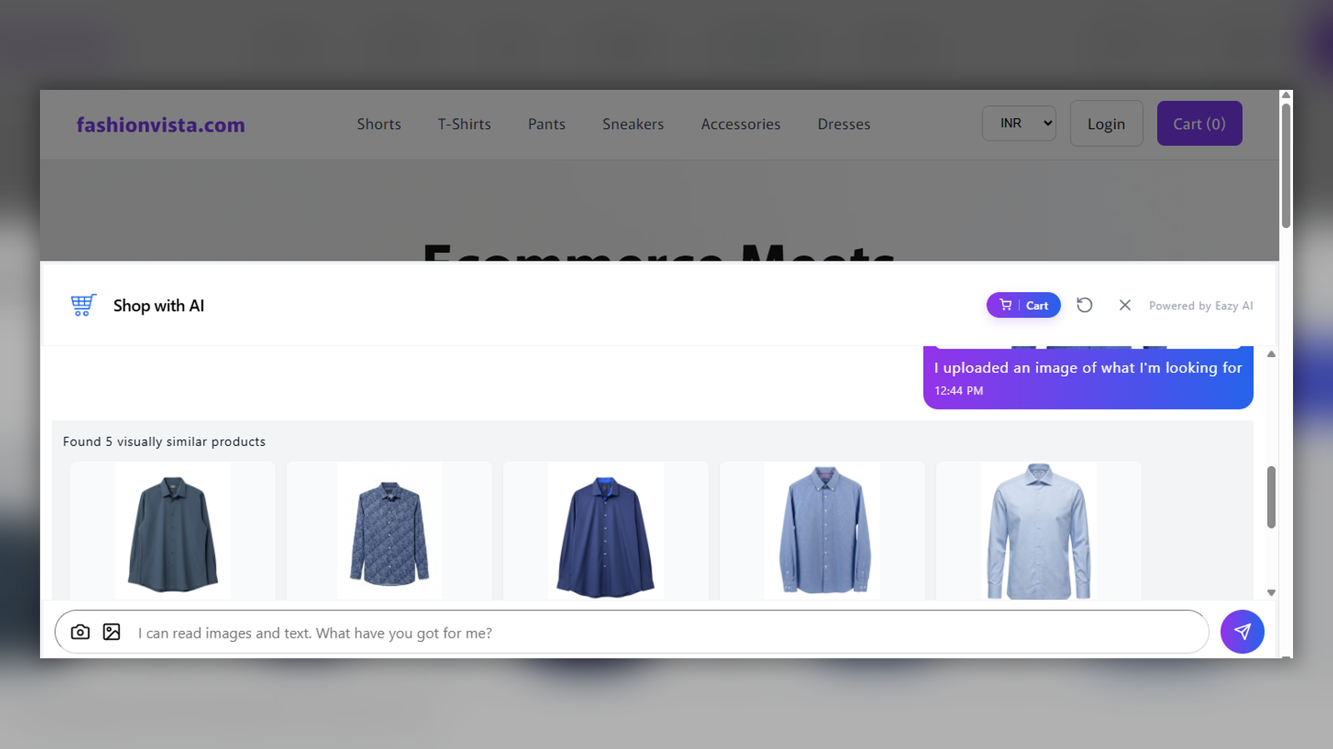Open image upload gallery icon
1333x749 pixels.
click(x=112, y=632)
